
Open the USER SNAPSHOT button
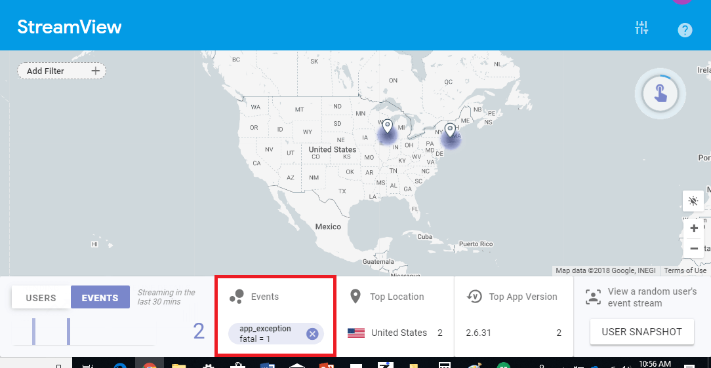pyautogui.click(x=641, y=332)
